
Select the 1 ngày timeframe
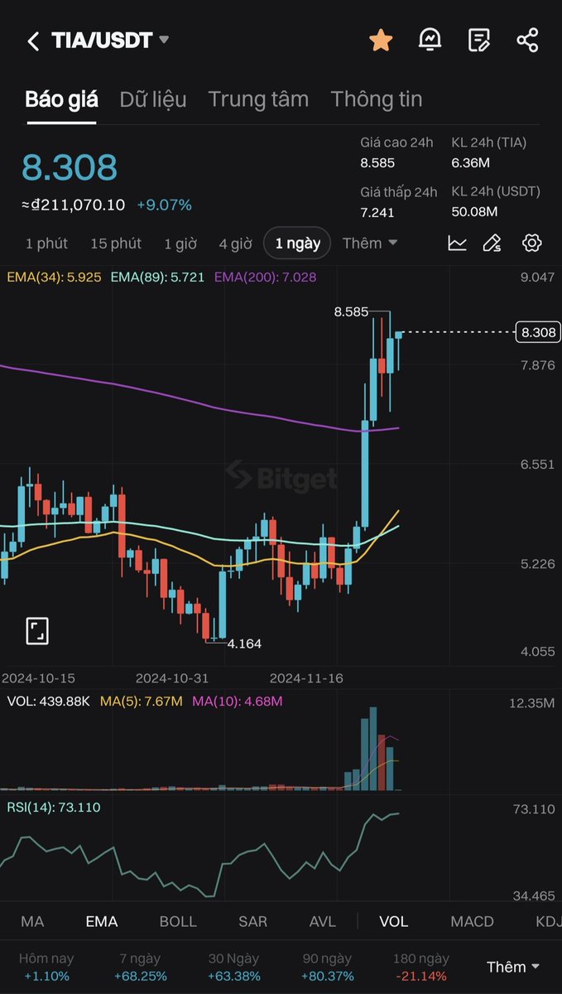click(x=298, y=244)
